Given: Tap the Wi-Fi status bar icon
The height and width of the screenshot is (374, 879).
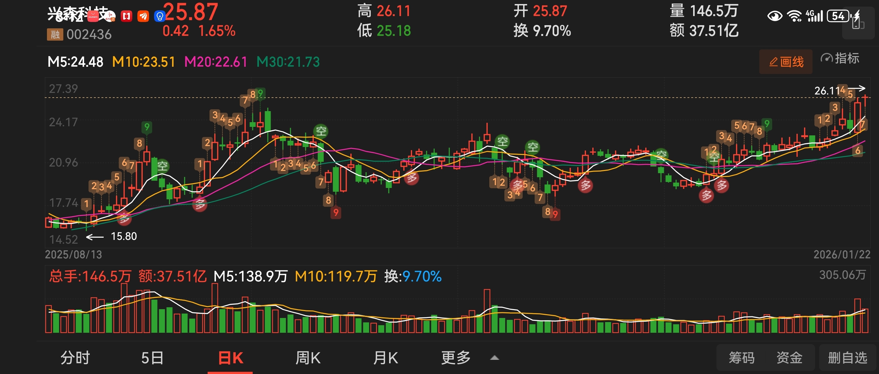Looking at the screenshot, I should [x=794, y=16].
